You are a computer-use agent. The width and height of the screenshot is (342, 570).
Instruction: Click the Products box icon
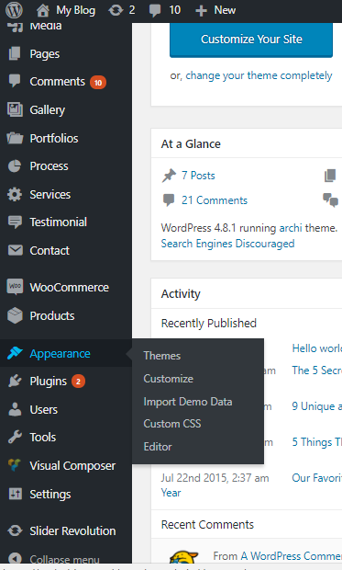tap(15, 315)
